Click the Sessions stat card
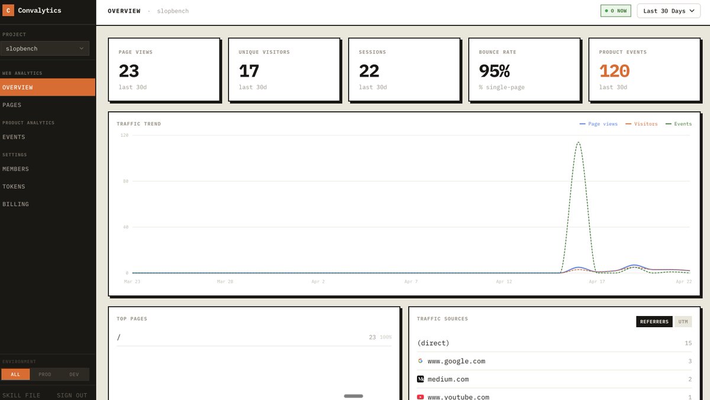Image resolution: width=710 pixels, height=400 pixels. 404,69
